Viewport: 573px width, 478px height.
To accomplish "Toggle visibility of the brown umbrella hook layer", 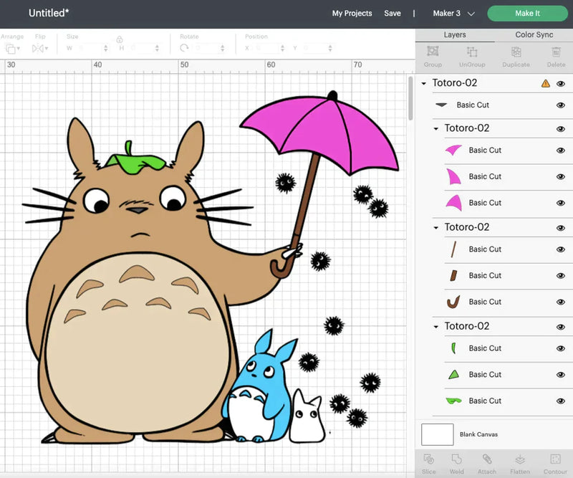I will coord(561,302).
